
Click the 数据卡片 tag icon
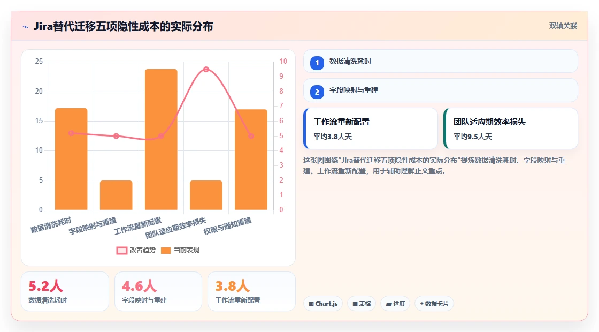[x=422, y=303]
